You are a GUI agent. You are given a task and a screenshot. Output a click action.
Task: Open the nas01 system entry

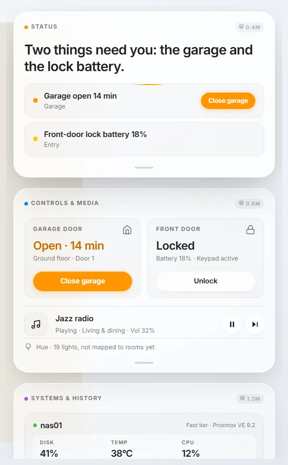tap(144, 425)
